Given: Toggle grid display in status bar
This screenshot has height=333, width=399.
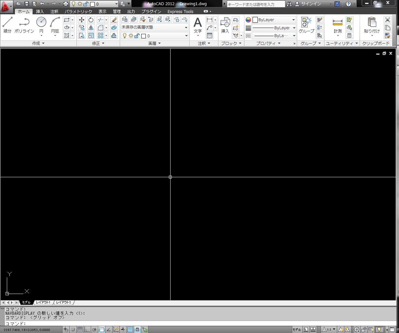Looking at the screenshot, I should tap(80, 329).
